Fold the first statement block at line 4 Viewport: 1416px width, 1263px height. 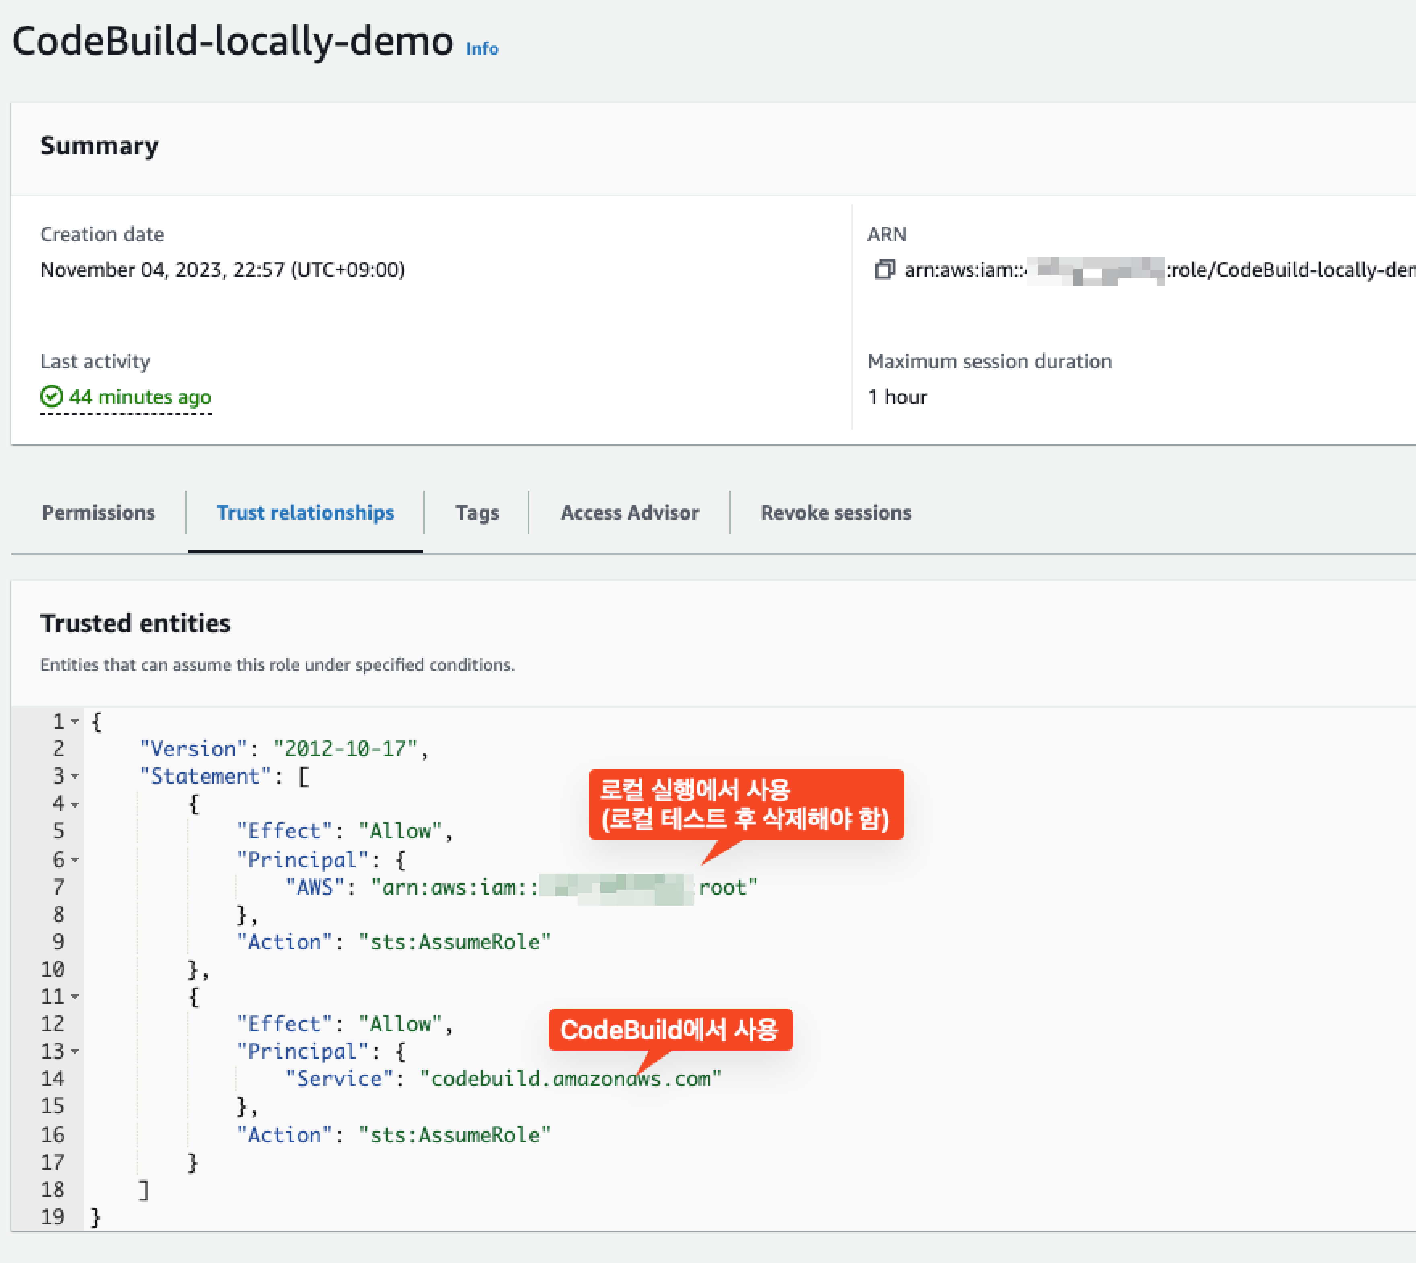pos(75,804)
